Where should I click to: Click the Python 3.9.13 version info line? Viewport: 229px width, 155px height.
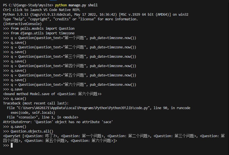point(96,15)
